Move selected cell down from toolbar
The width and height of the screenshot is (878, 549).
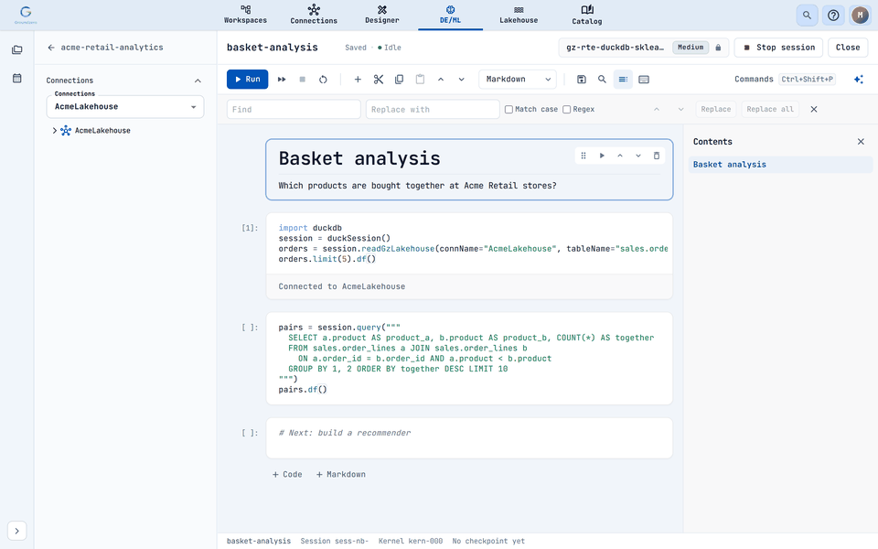click(461, 80)
